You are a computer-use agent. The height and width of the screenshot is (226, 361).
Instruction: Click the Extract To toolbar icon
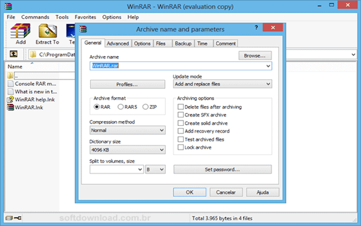pyautogui.click(x=47, y=31)
